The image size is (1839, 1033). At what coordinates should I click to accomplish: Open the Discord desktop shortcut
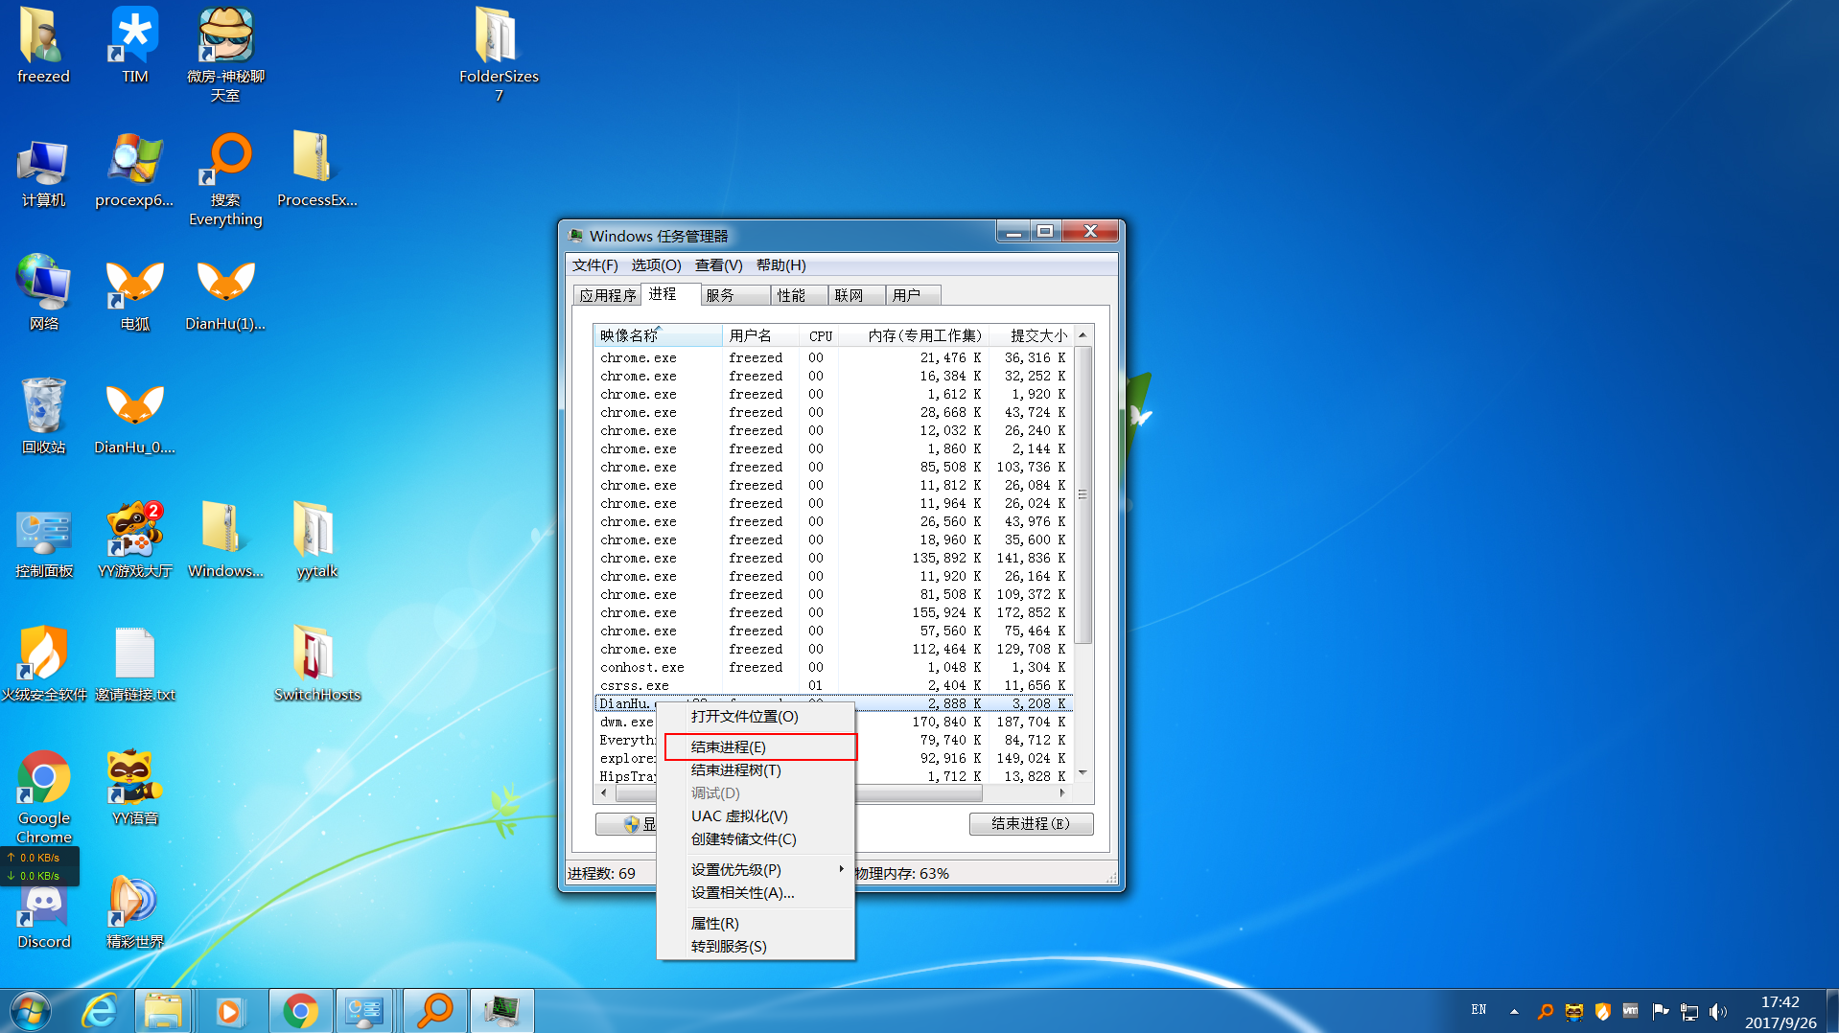click(43, 918)
